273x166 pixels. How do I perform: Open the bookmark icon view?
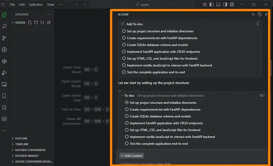pos(4,96)
